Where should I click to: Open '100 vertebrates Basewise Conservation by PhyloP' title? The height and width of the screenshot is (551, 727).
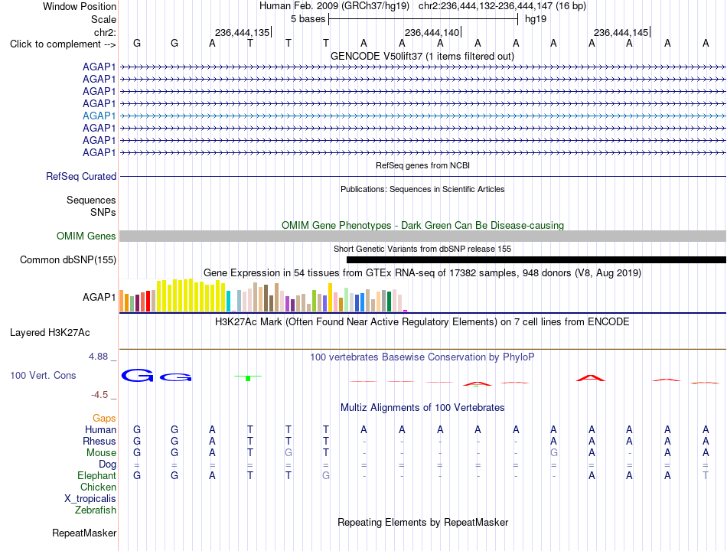(422, 357)
